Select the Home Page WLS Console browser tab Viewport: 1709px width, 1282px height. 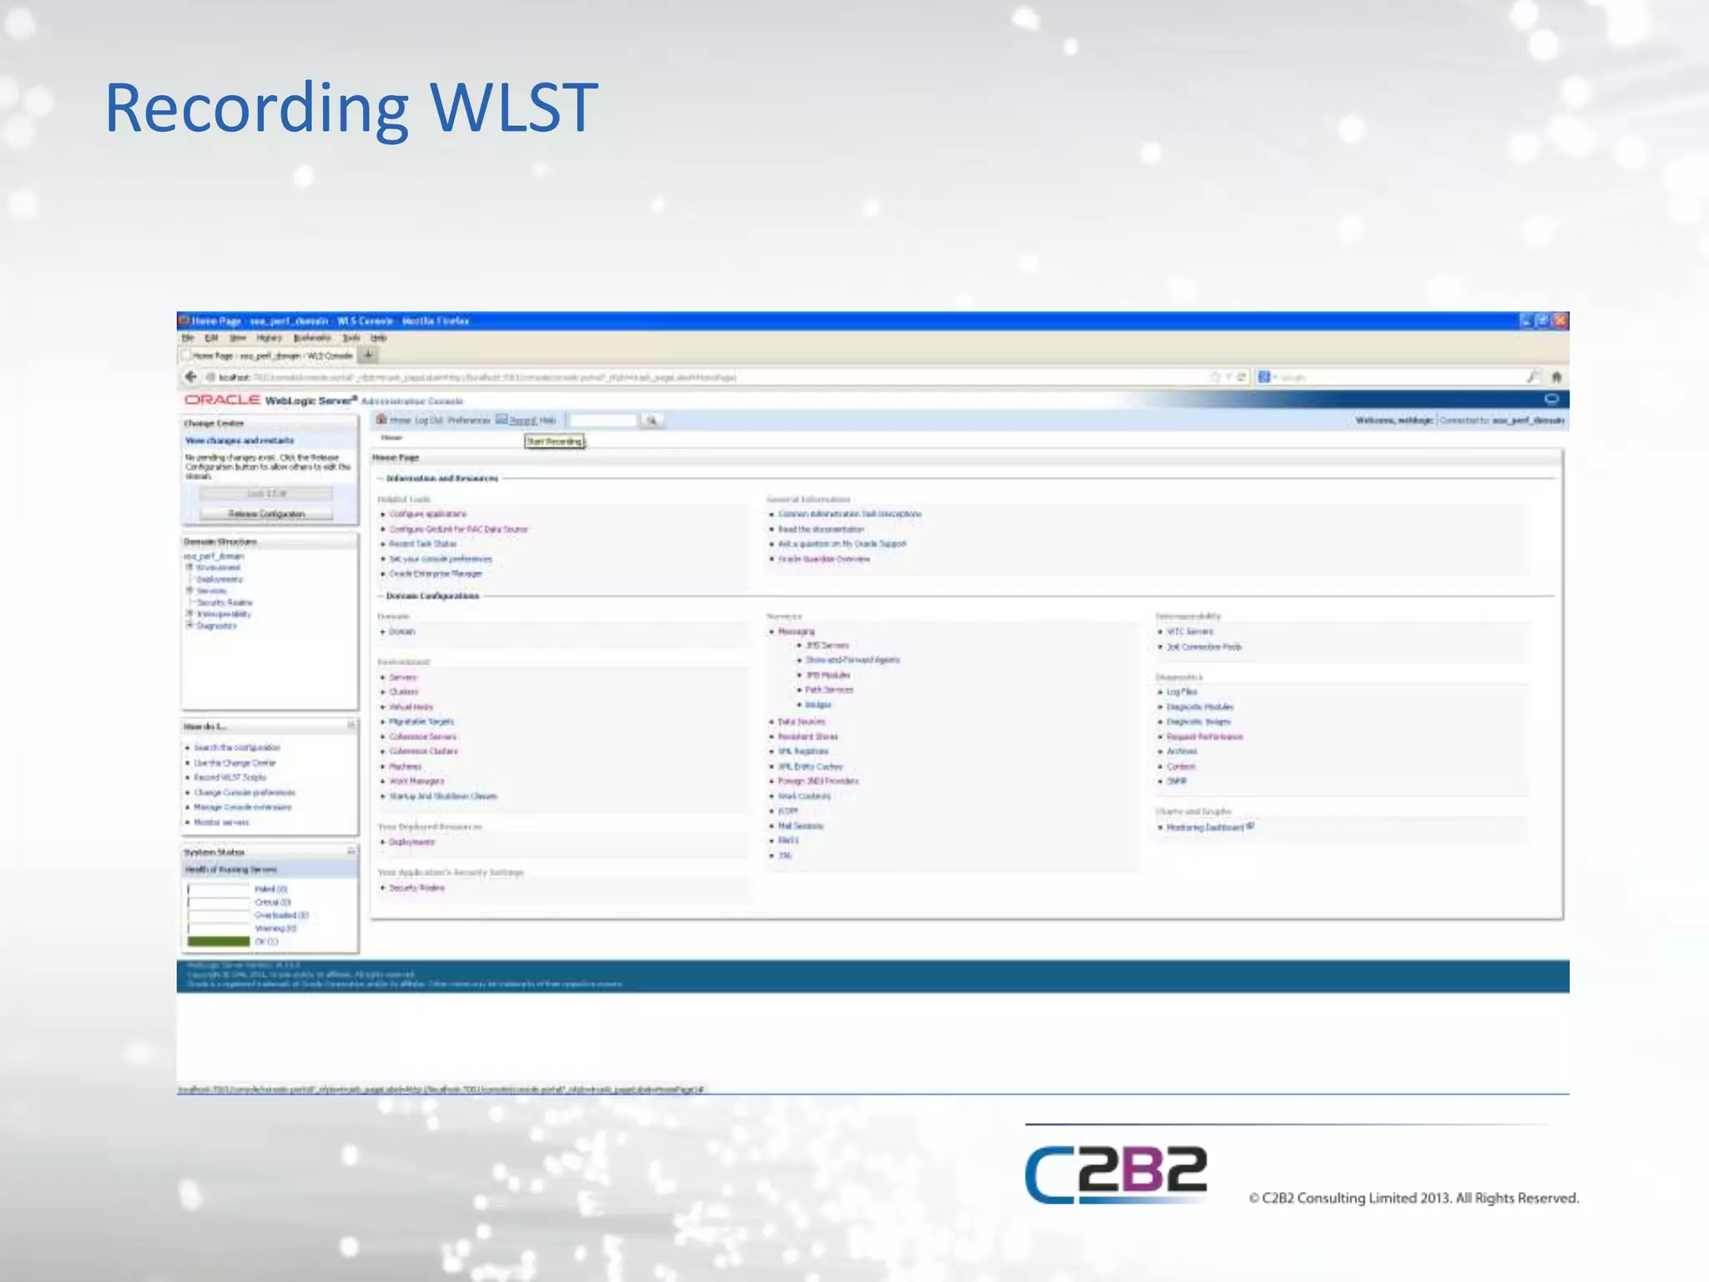coord(268,356)
